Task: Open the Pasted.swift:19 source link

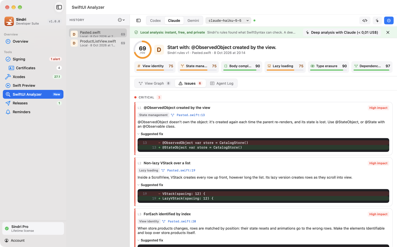Action: pos(181,170)
